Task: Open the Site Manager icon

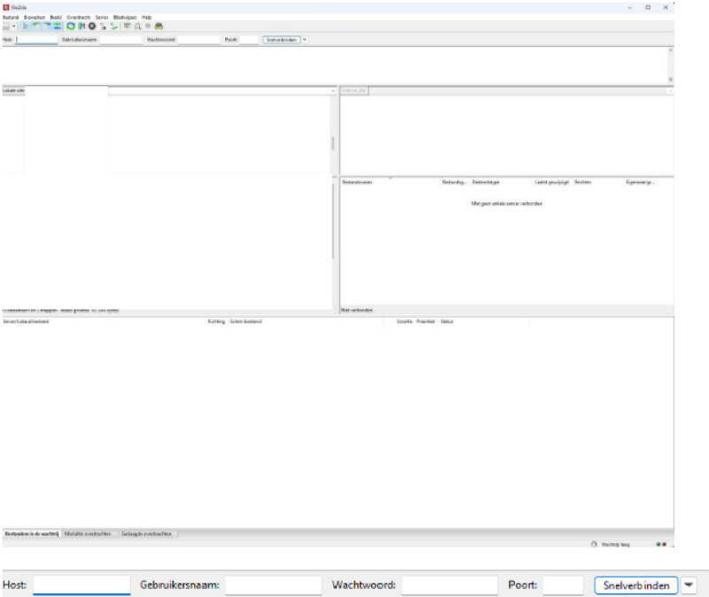Action: pos(6,27)
